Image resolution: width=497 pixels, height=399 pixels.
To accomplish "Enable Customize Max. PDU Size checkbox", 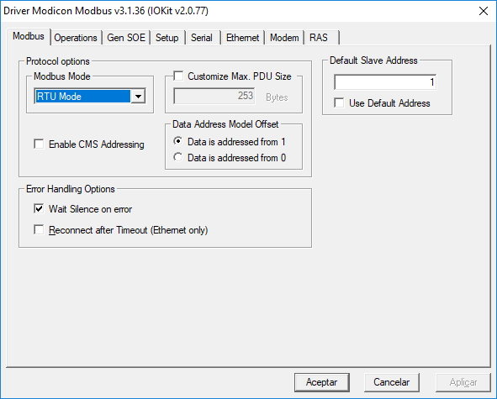I will [178, 76].
